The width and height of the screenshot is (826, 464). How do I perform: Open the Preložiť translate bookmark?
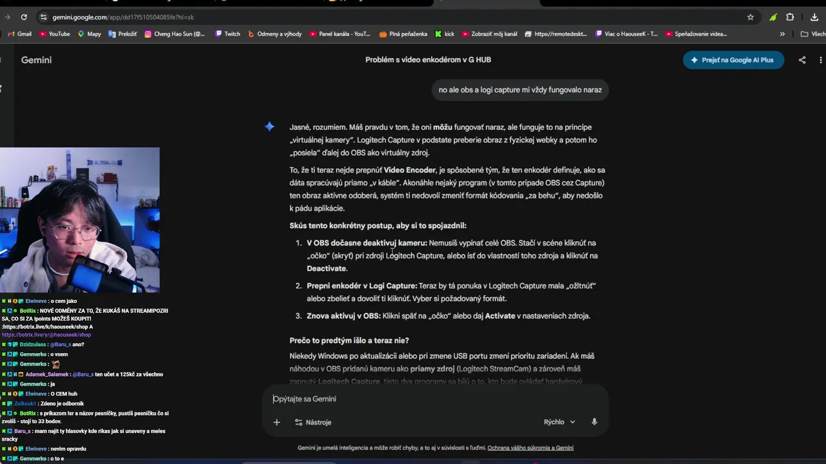coord(123,34)
